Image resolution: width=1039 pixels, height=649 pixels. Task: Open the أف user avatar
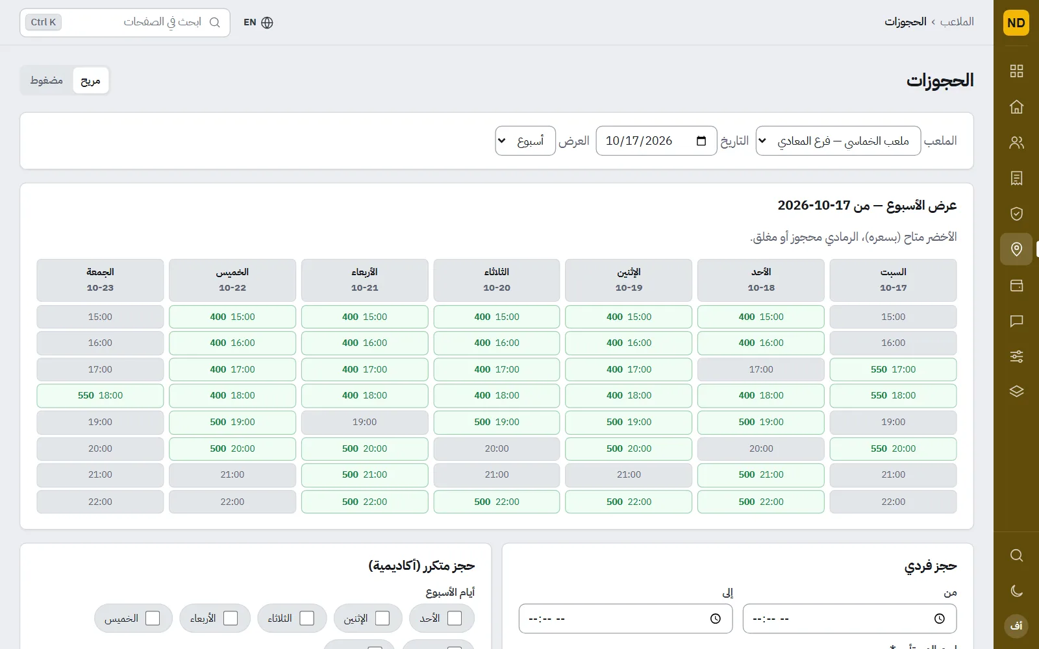pos(1016,626)
